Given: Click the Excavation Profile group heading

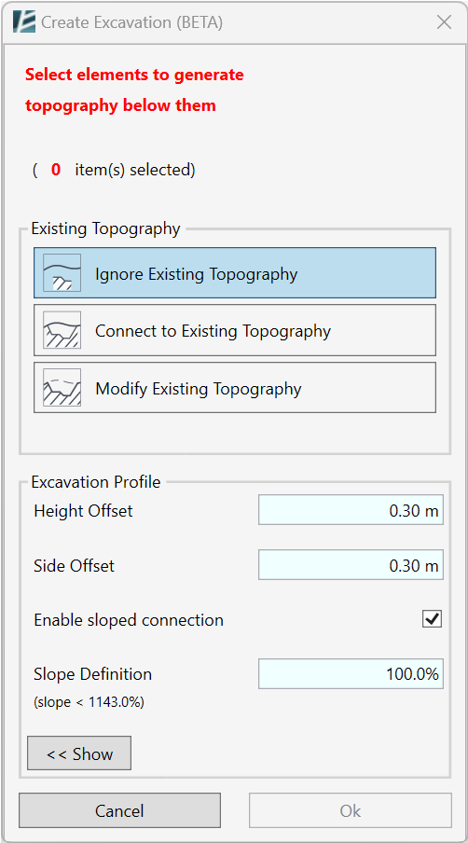Looking at the screenshot, I should (96, 482).
